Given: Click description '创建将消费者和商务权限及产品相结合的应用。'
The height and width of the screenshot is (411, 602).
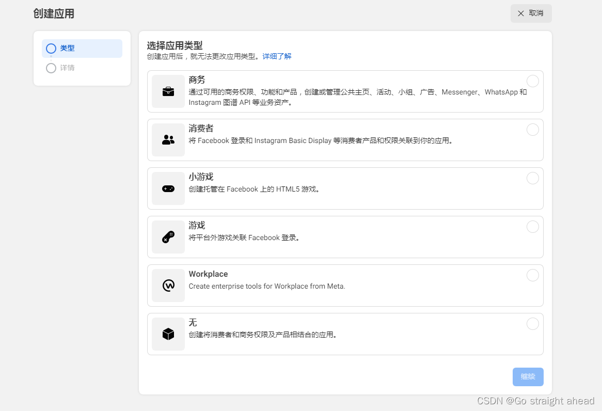Looking at the screenshot, I should coord(263,335).
